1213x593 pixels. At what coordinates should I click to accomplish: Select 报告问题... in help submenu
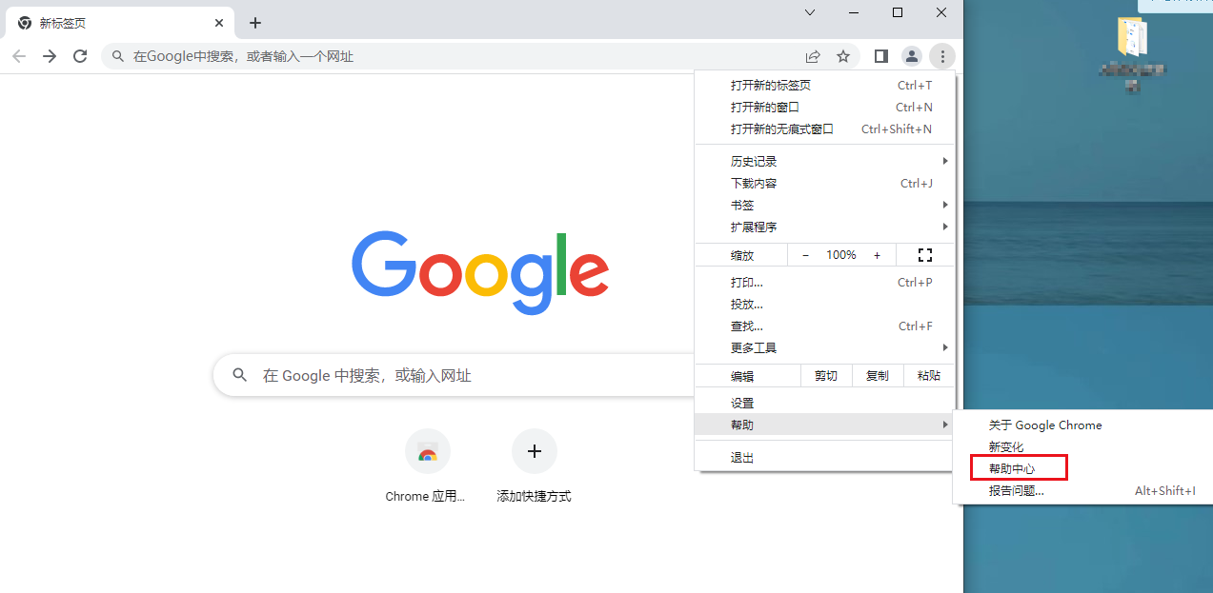[x=1082, y=490]
